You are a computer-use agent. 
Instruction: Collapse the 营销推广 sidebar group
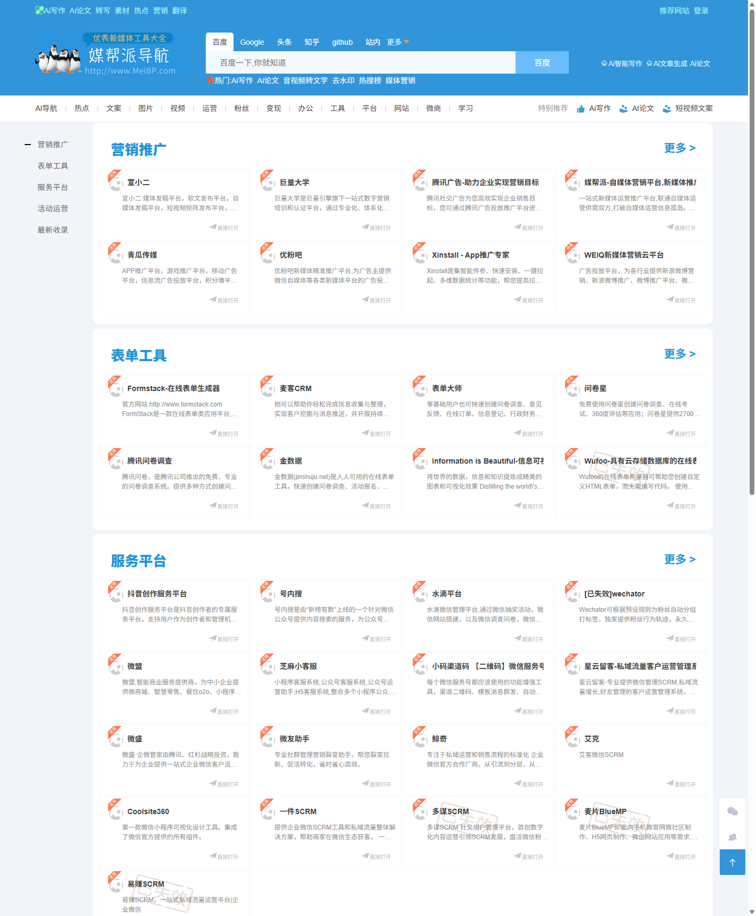[28, 145]
